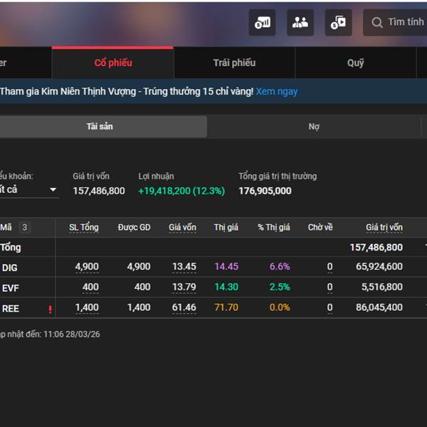Switch to the Cổ phiếu tab

click(113, 63)
